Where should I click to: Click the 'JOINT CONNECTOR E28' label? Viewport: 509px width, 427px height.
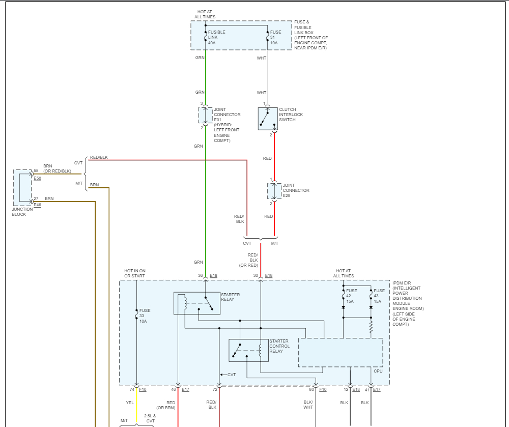[296, 190]
